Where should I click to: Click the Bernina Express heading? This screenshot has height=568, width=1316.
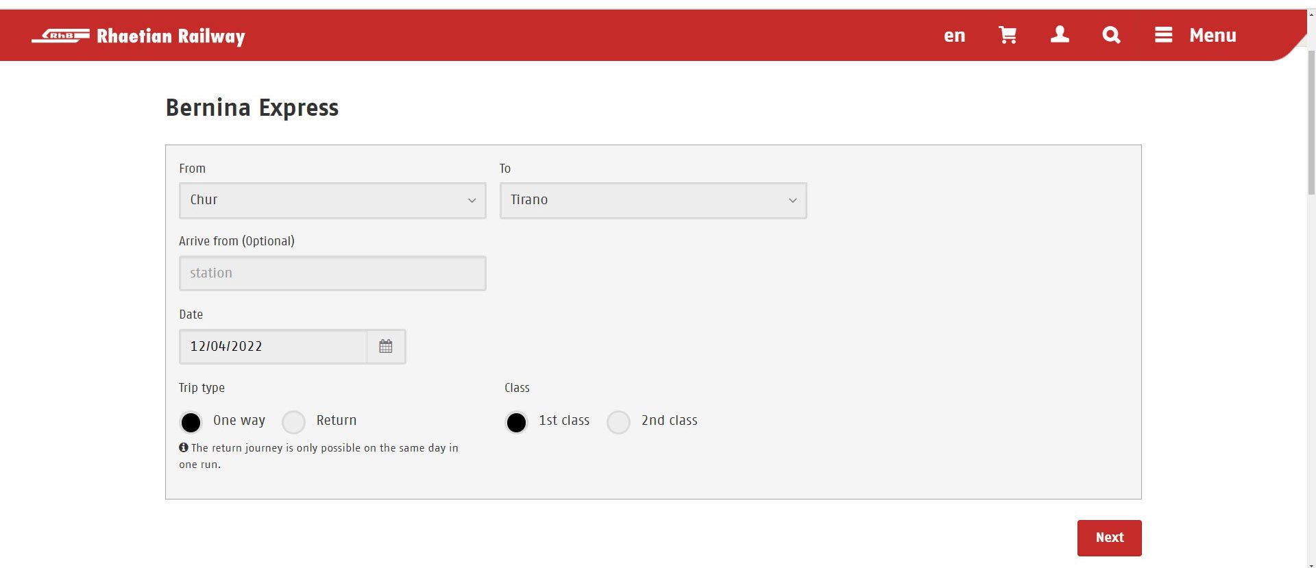coord(252,108)
